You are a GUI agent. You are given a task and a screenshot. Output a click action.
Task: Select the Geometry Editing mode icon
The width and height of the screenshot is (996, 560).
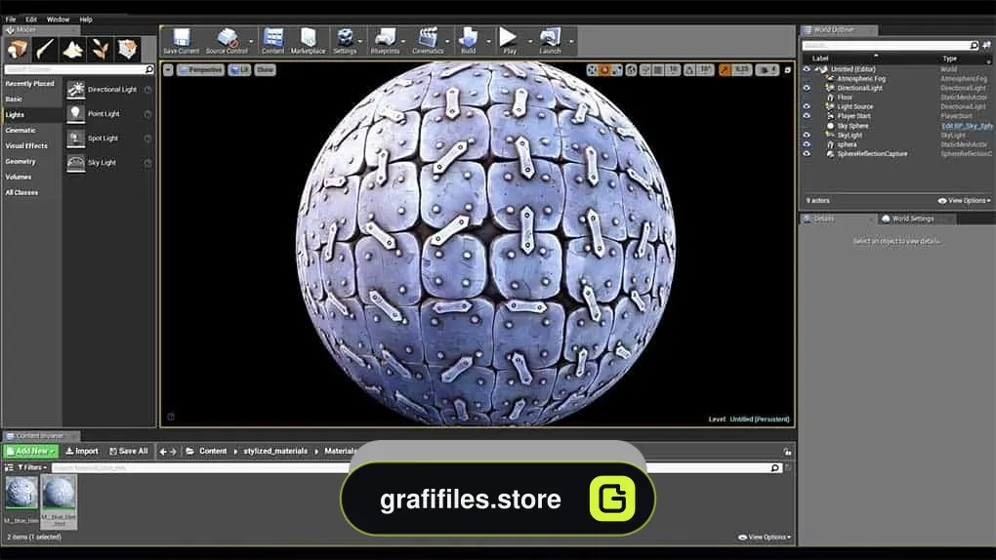click(x=128, y=49)
